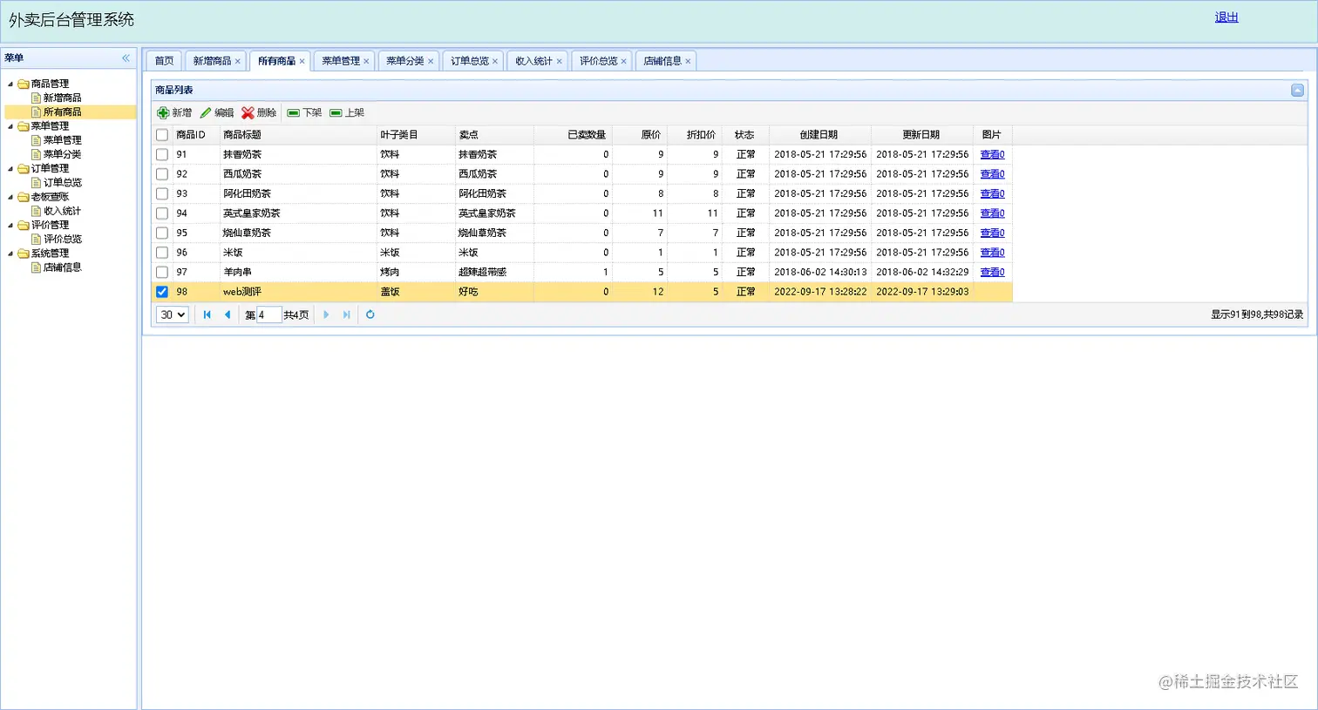This screenshot has width=1318, height=710.
Task: Collapse the 菜单 sidebar panel
Action: coord(126,57)
